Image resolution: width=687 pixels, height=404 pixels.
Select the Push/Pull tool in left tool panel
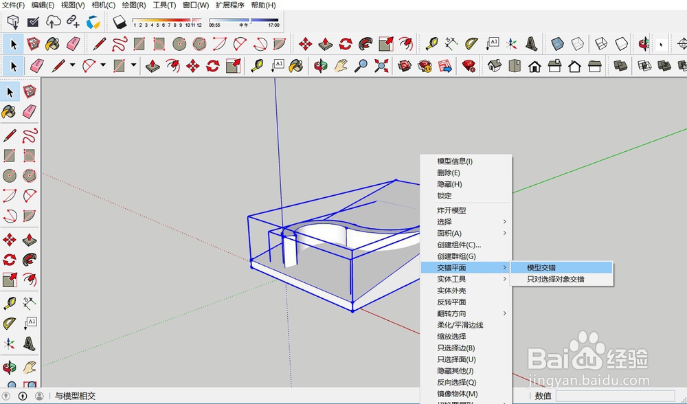tap(30, 240)
